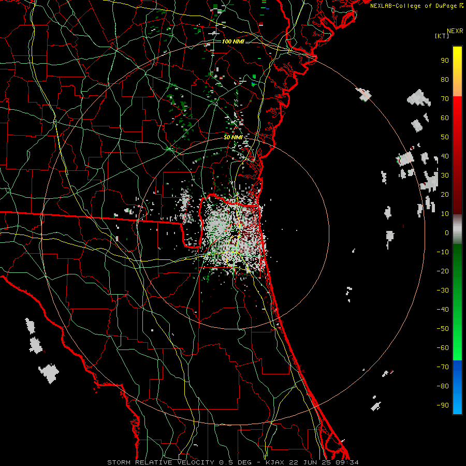This screenshot has height=466, width=466.
Task: Click the 20 value on velocity scale
Action: pos(445,194)
